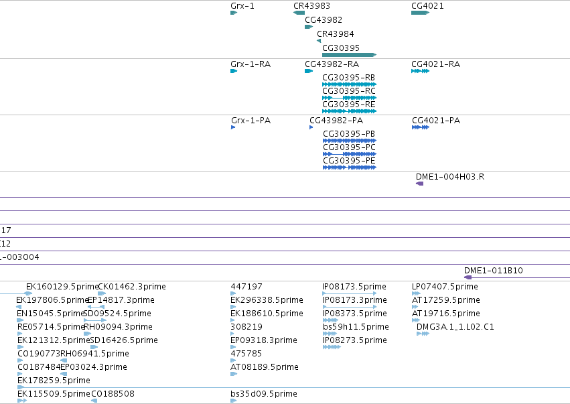Screen dimensions: 570x404
Task: Click IP08173.3prime EST label
Action: (x=355, y=300)
